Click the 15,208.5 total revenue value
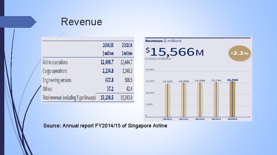 coord(107,98)
